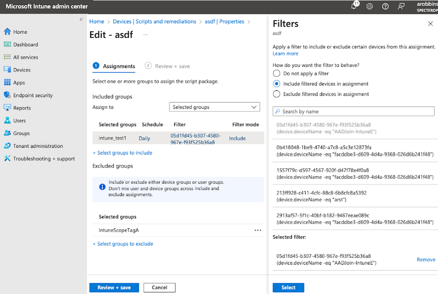This screenshot has width=438, height=294.
Task: Click the Tenant administration sidebar icon
Action: (7, 146)
